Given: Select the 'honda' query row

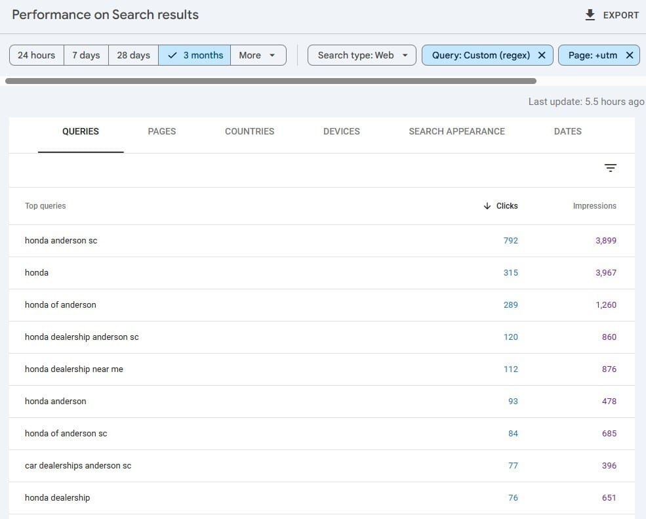Looking at the screenshot, I should tap(321, 273).
